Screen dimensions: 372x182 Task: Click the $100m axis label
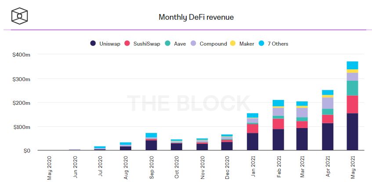pos(22,127)
